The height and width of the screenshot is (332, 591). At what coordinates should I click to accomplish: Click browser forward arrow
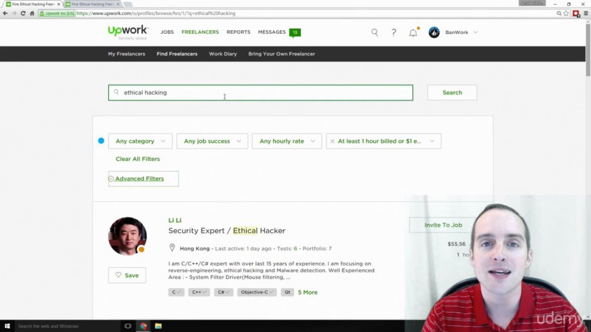click(14, 13)
